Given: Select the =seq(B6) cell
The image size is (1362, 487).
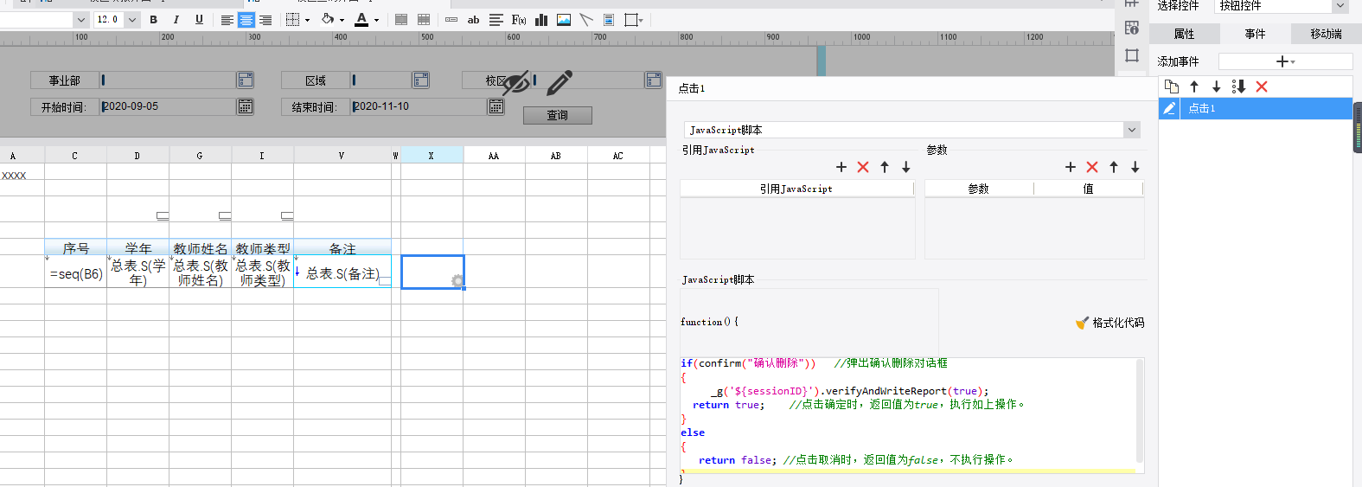Looking at the screenshot, I should pyautogui.click(x=76, y=273).
